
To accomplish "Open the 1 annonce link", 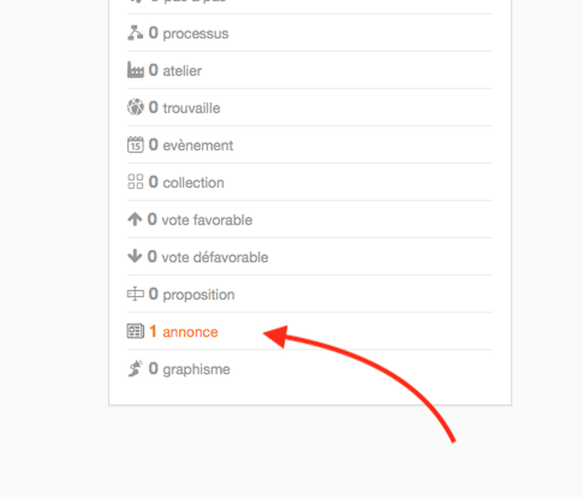I will click(183, 331).
